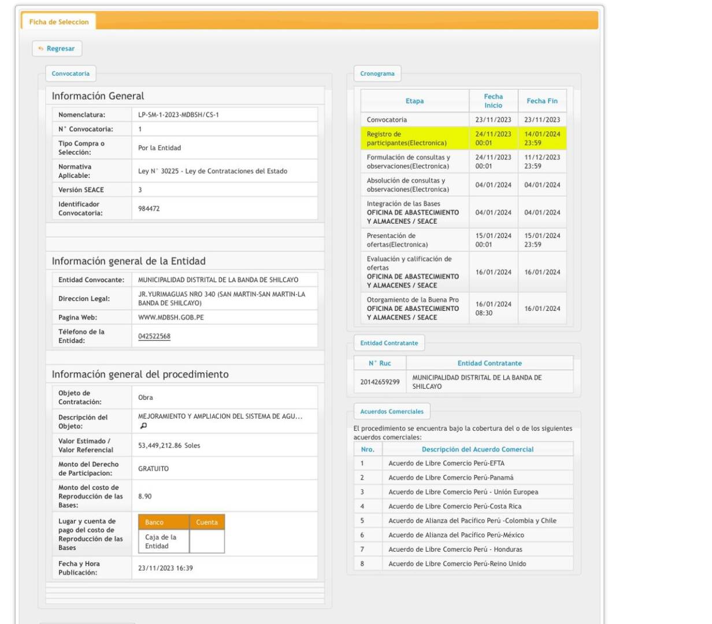Click the WWW.MDBSH.GOB.PE web page text
The image size is (712, 624).
tap(171, 317)
